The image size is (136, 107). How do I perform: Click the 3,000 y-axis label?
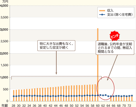click(4, 29)
